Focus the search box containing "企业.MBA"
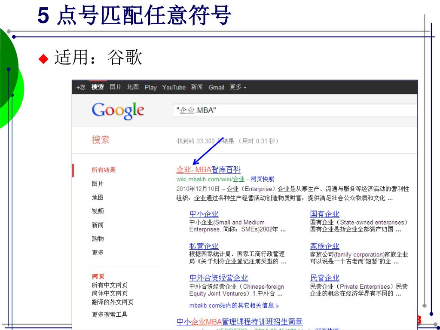 tap(295, 110)
